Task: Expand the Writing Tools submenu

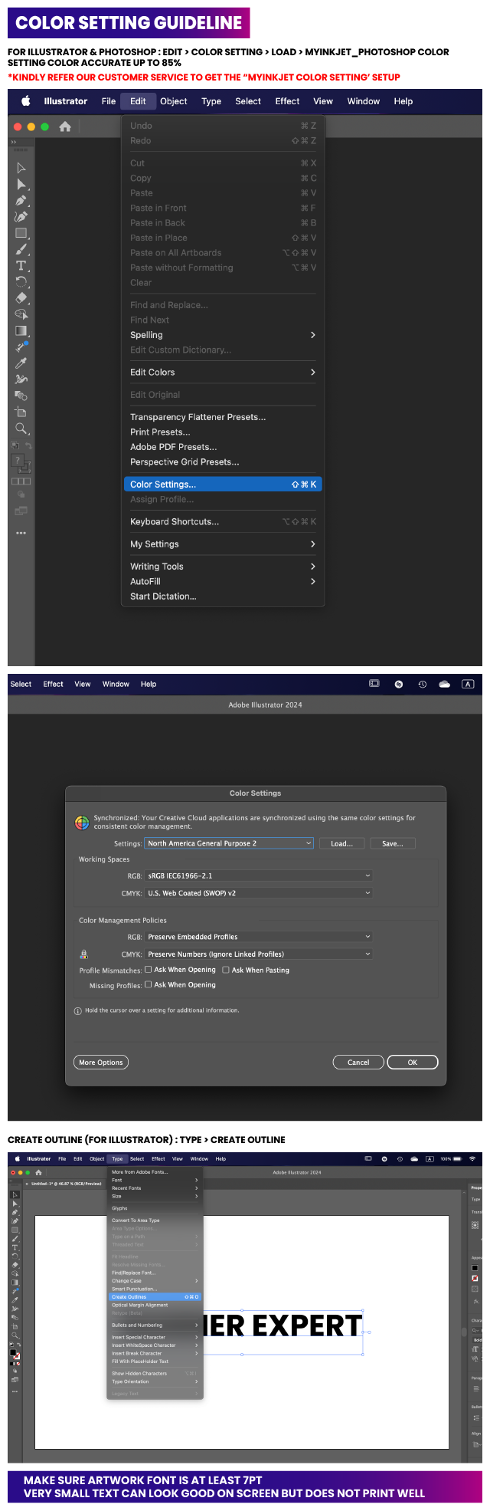Action: (x=223, y=567)
